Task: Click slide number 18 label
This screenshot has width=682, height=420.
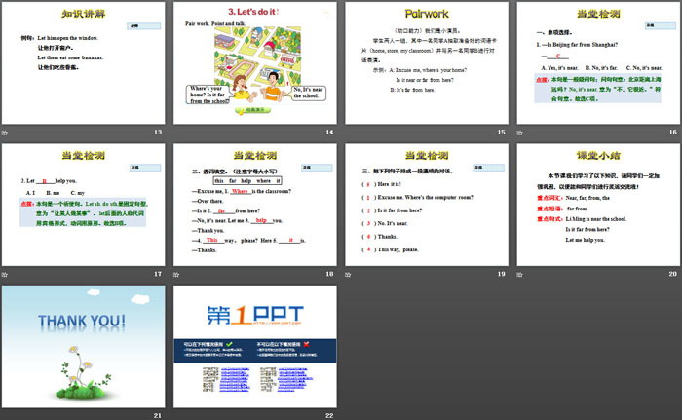Action: pos(329,274)
